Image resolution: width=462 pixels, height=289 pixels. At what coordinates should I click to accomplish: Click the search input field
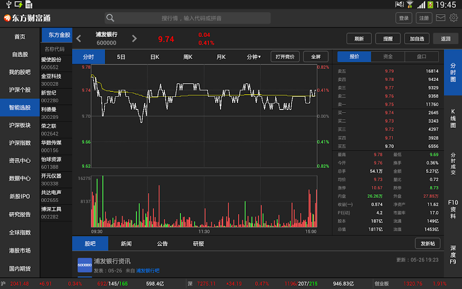[188, 18]
